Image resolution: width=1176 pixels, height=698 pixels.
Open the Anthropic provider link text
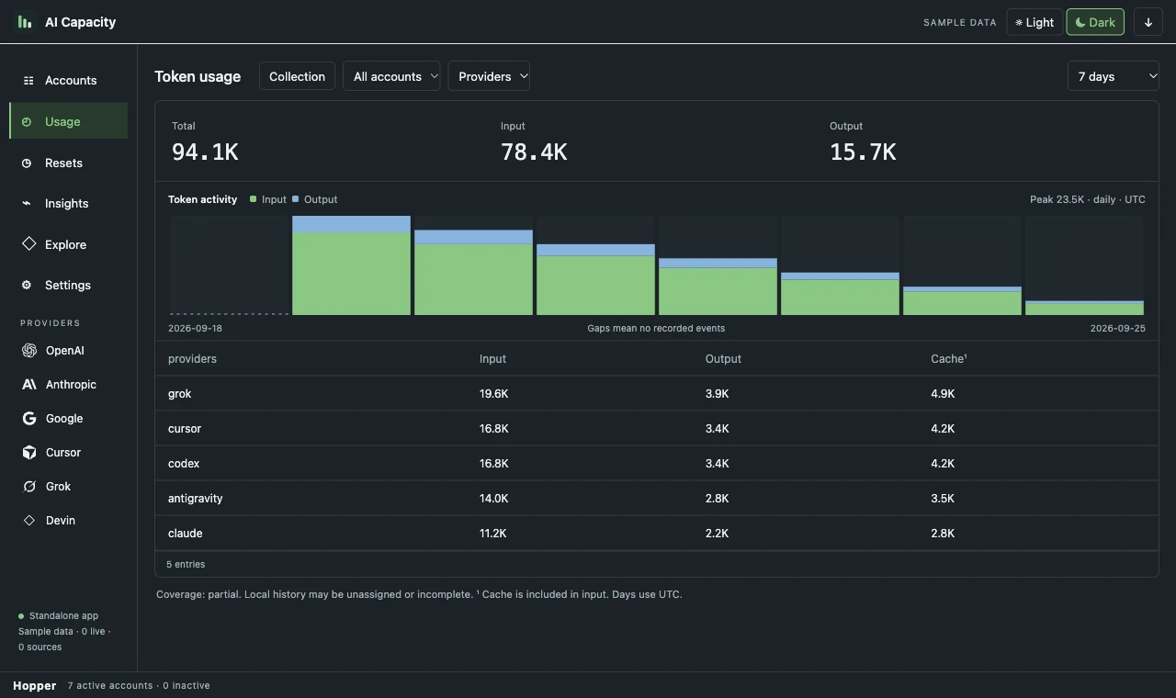click(71, 384)
